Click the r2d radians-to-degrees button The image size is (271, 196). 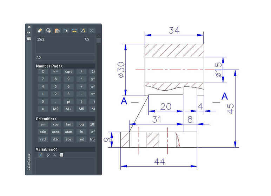(x=43, y=139)
